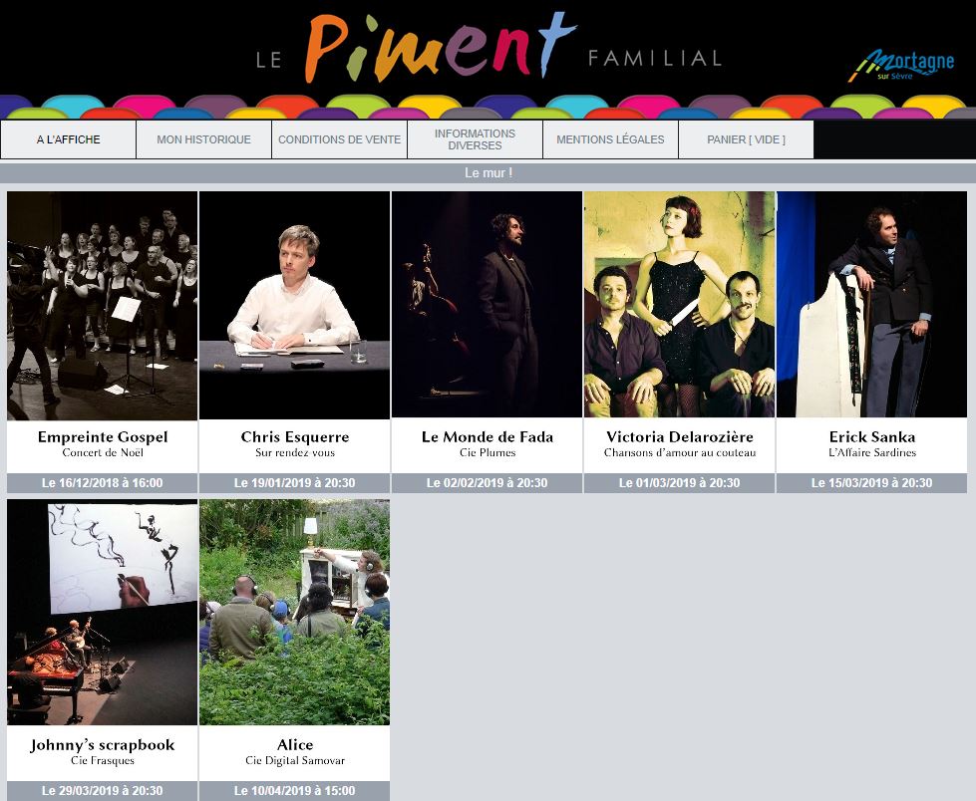Image resolution: width=976 pixels, height=801 pixels.
Task: View the PANIER [ VIDE ] cart
Action: point(747,139)
